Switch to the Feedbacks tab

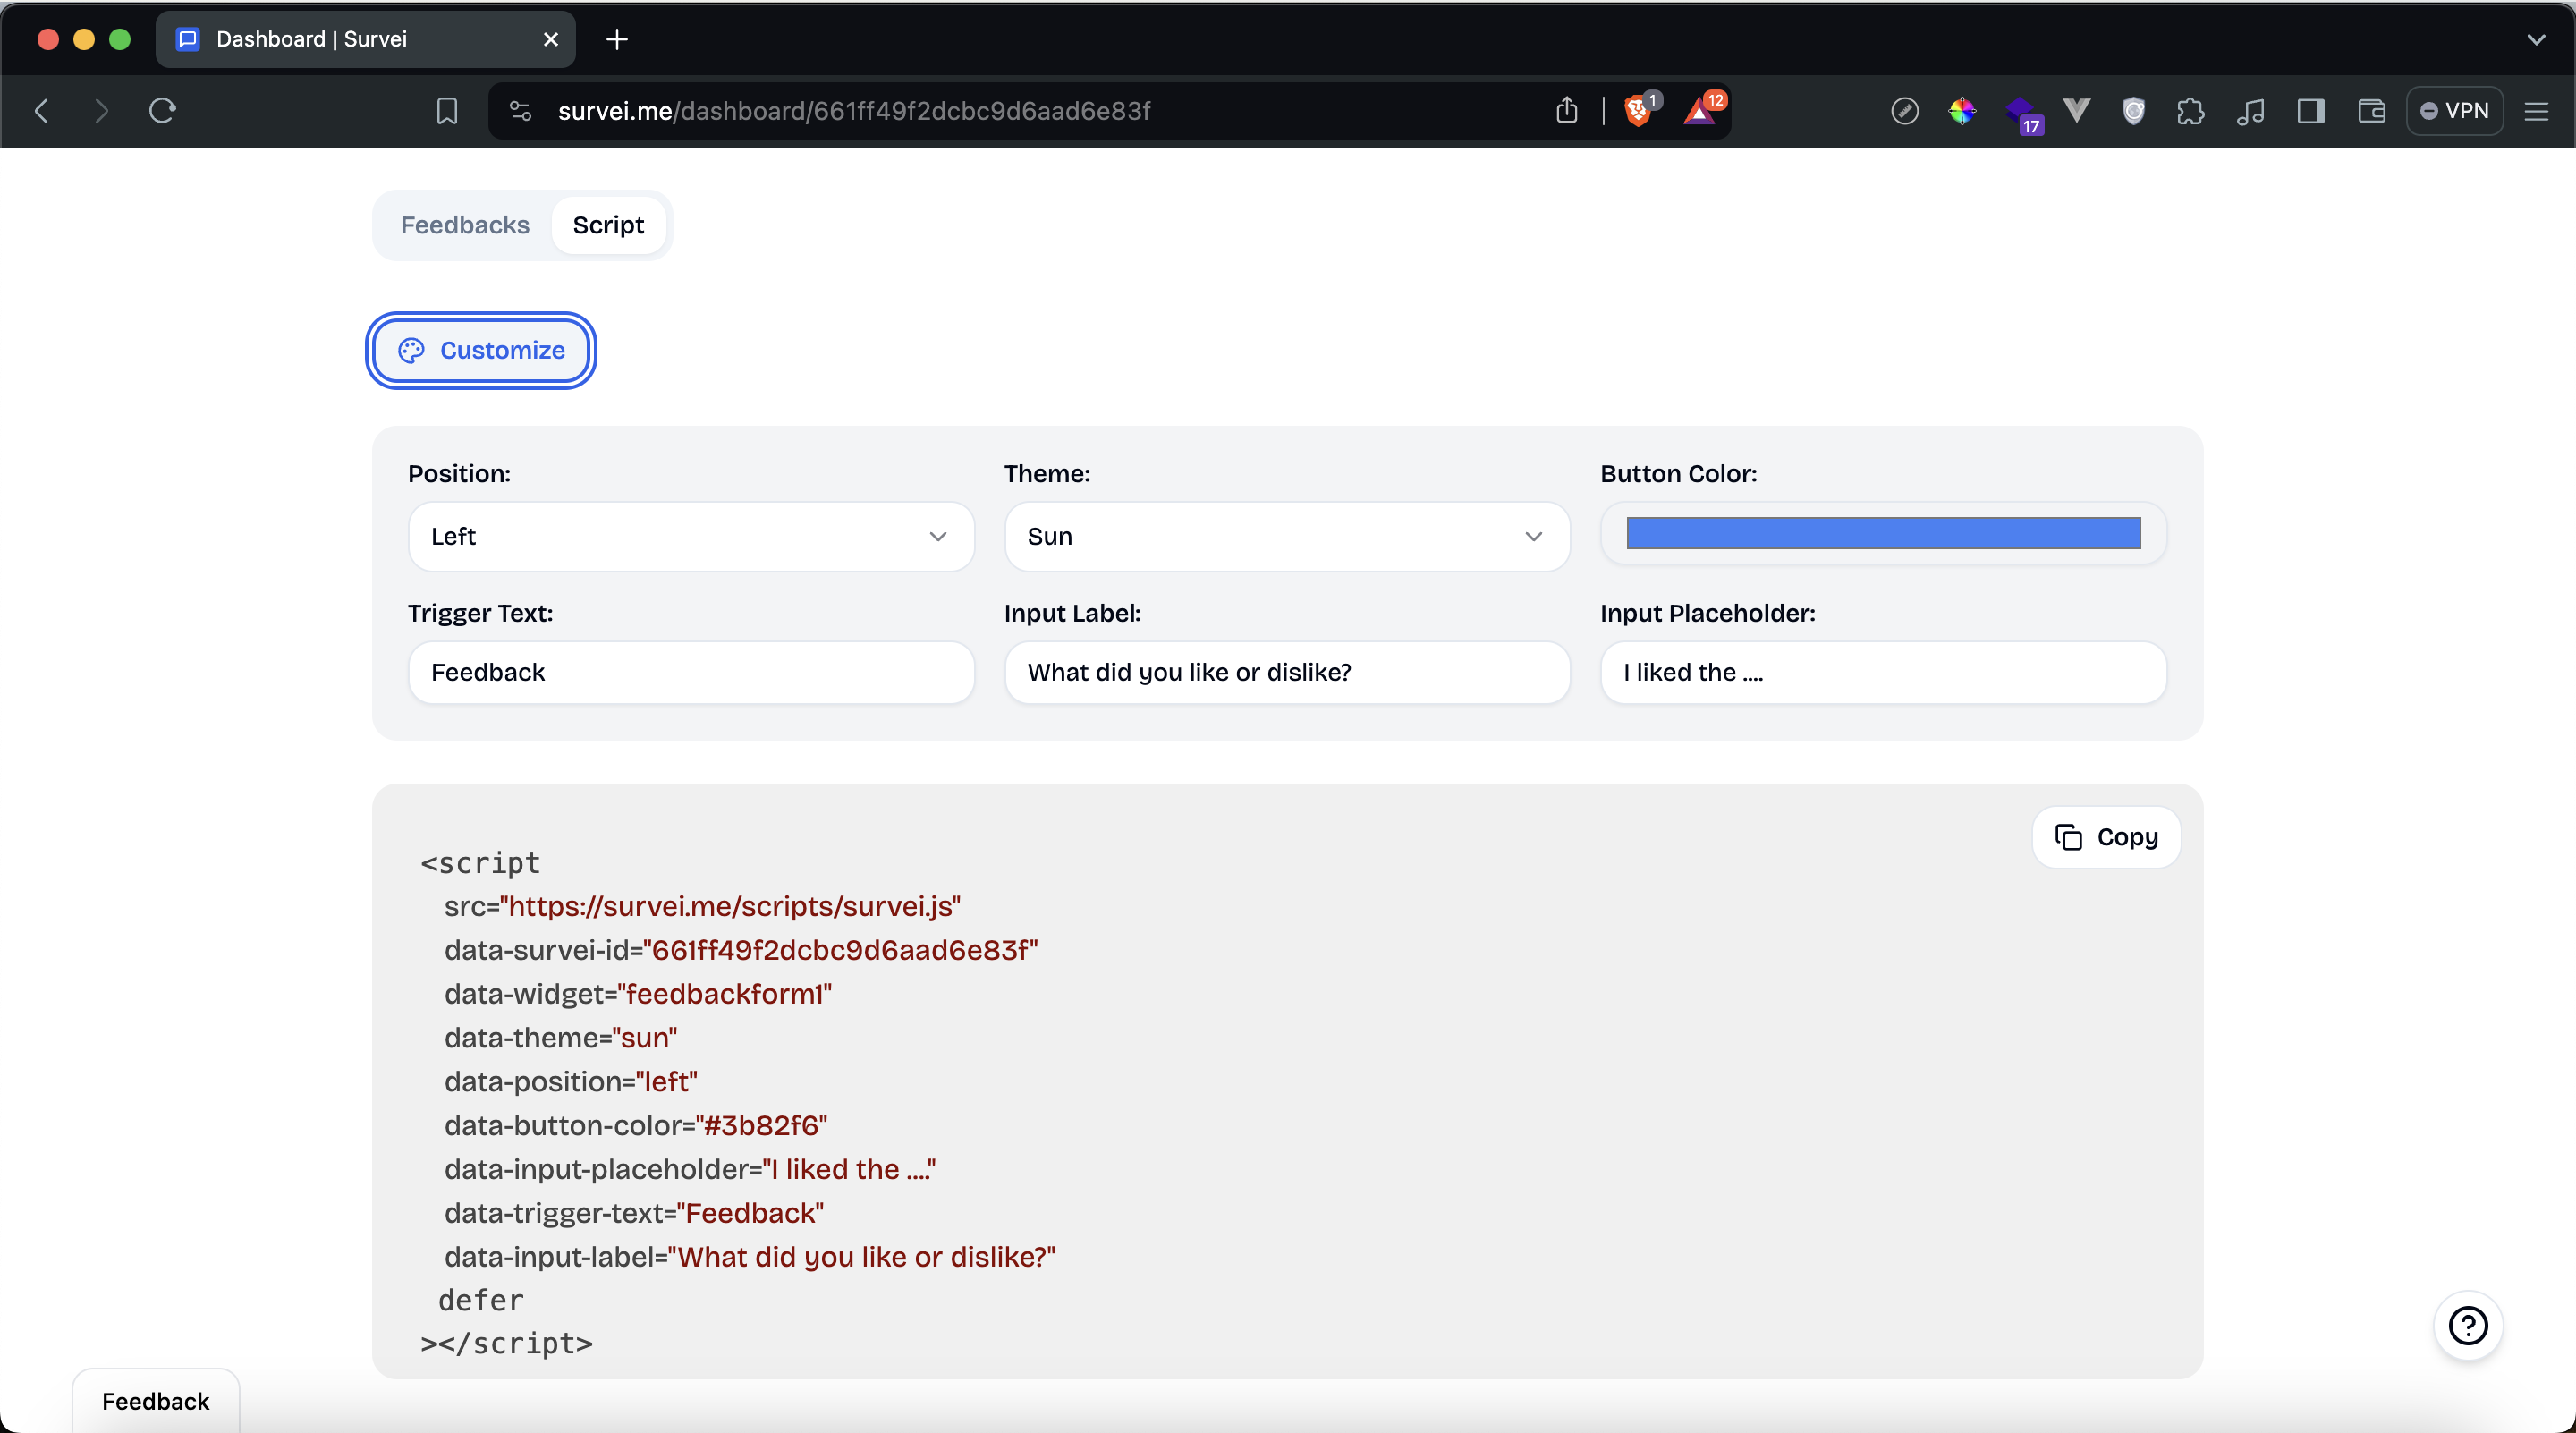[x=465, y=225]
